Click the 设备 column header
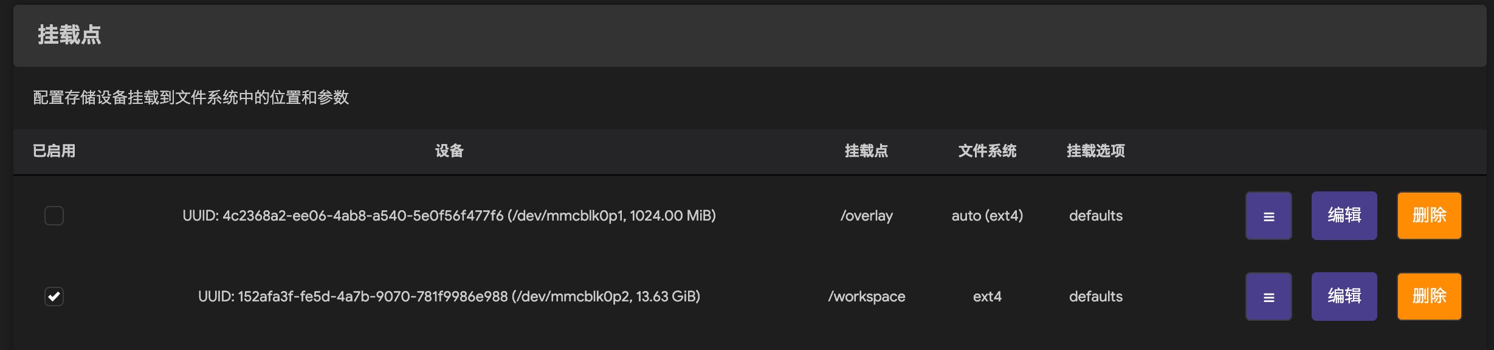Viewport: 1494px width, 350px height. click(x=449, y=151)
